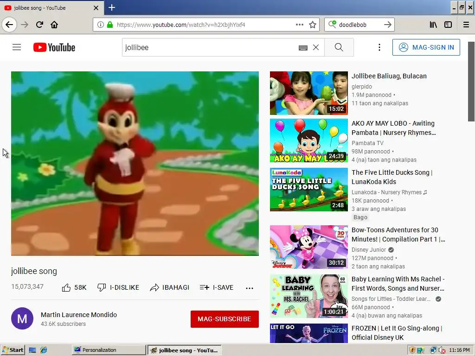Click Disney Junior channel name
The height and width of the screenshot is (356, 475).
point(369,250)
